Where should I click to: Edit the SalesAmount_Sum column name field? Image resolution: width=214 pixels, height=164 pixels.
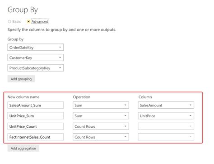tap(36, 105)
